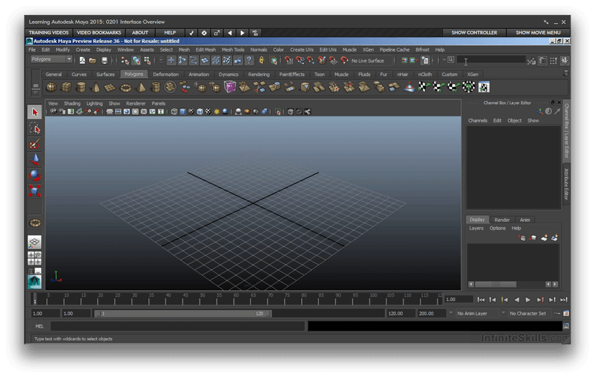Click the current frame 1.00 field

(458, 300)
